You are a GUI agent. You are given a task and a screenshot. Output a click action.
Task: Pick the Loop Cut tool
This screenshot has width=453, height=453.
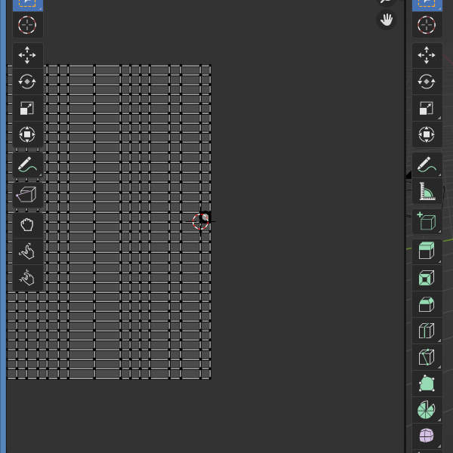click(x=427, y=331)
